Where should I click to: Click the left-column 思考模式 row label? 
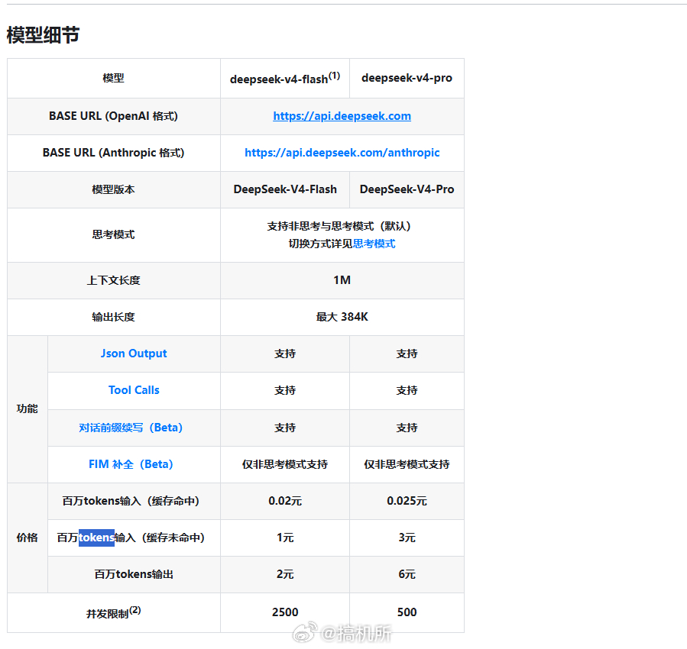(113, 235)
